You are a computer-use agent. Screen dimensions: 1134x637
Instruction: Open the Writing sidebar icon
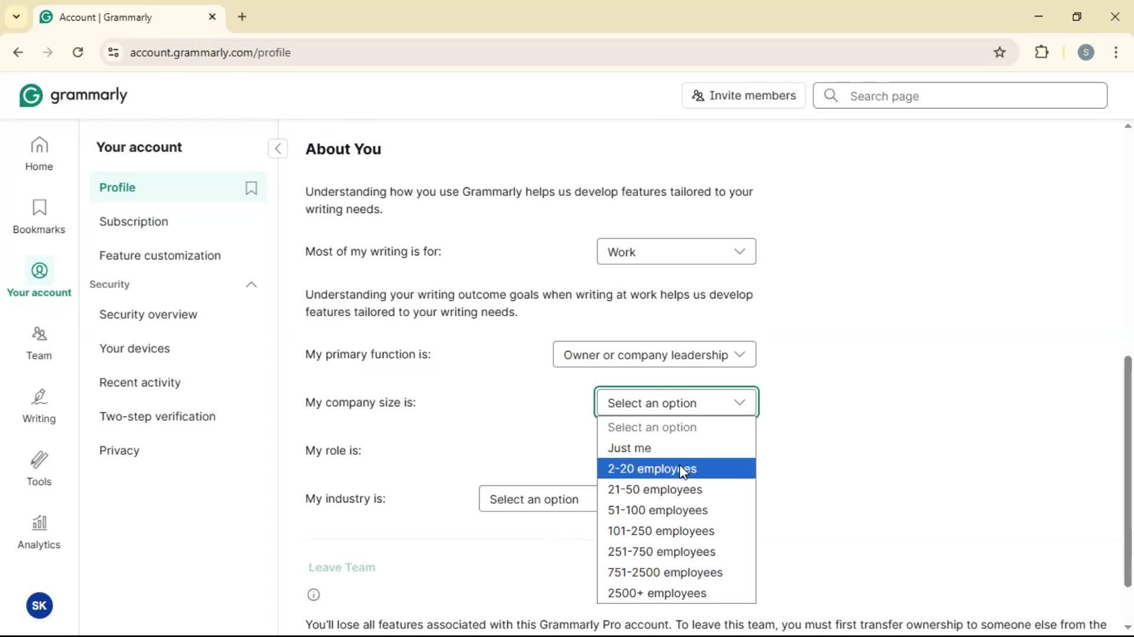click(x=39, y=406)
